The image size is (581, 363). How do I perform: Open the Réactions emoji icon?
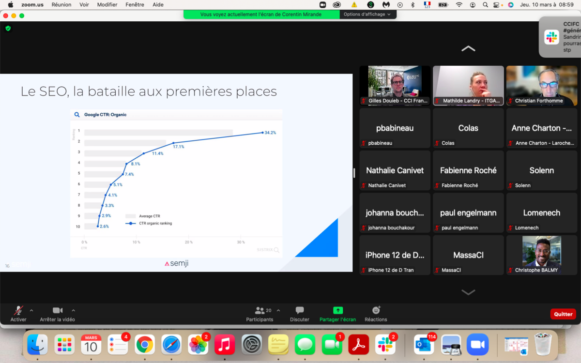coord(376,311)
